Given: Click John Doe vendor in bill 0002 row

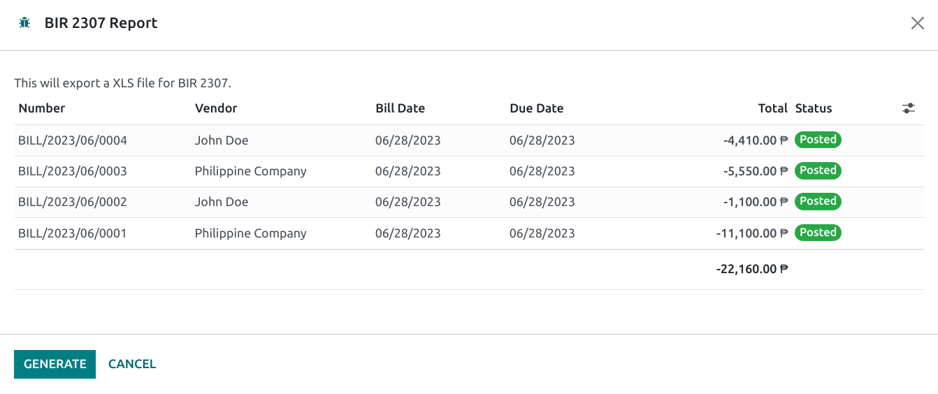Looking at the screenshot, I should 222,202.
